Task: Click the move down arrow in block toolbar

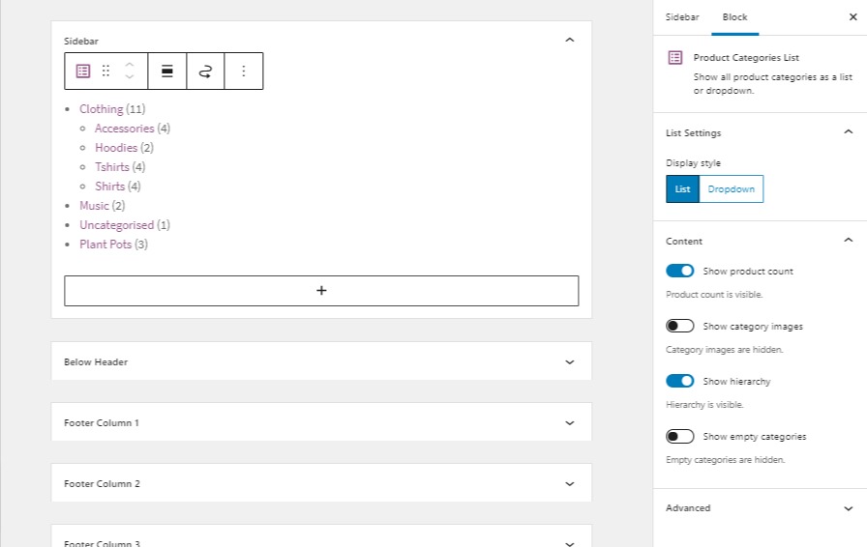Action: tap(130, 77)
